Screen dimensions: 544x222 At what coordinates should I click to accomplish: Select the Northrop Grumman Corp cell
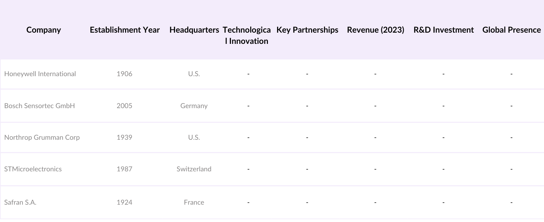coord(42,137)
